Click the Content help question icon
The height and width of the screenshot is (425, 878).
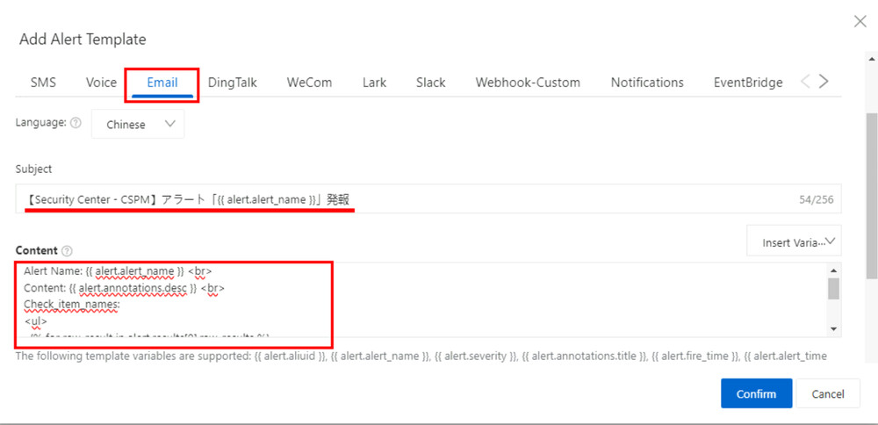coord(68,251)
